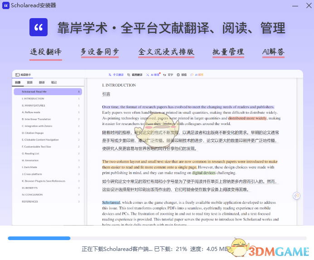Screen dimensions: 314x260
Task: Select 'I. INTRODUCTION' in the outline
Action: tap(48, 98)
